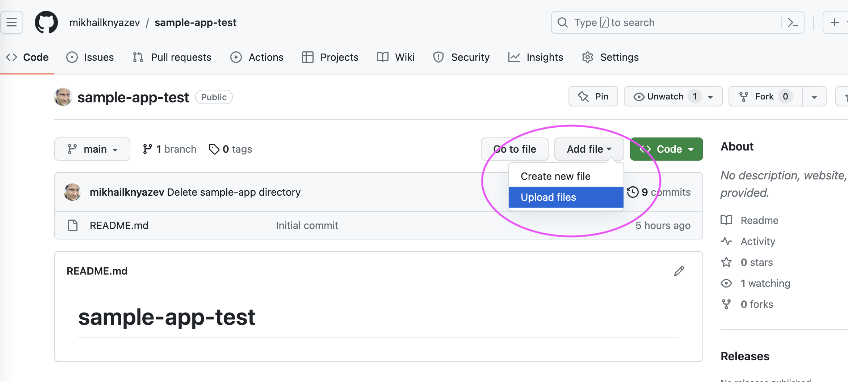Click the Go to file button
848x382 pixels.
click(x=515, y=149)
